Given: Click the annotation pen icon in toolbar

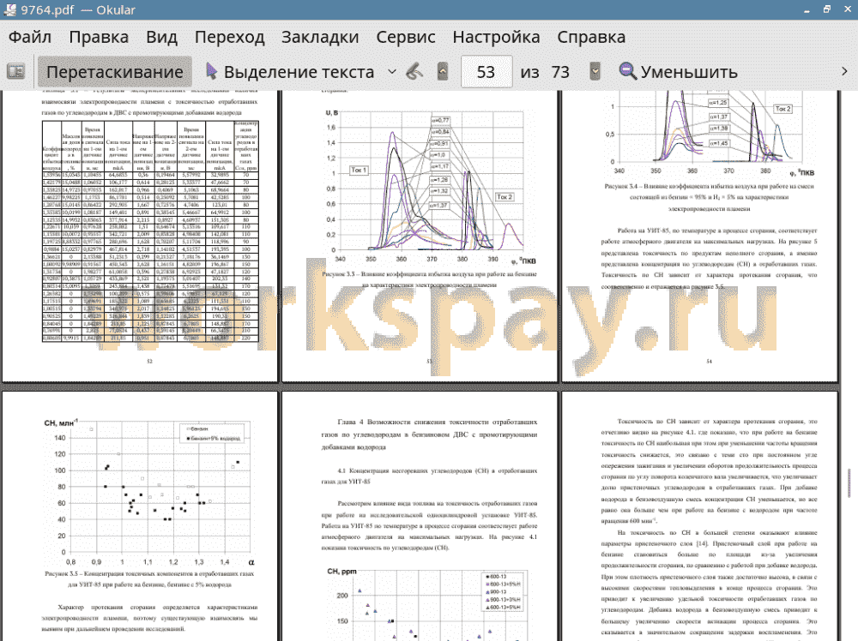Looking at the screenshot, I should (414, 72).
